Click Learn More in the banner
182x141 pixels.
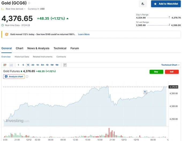84,34
